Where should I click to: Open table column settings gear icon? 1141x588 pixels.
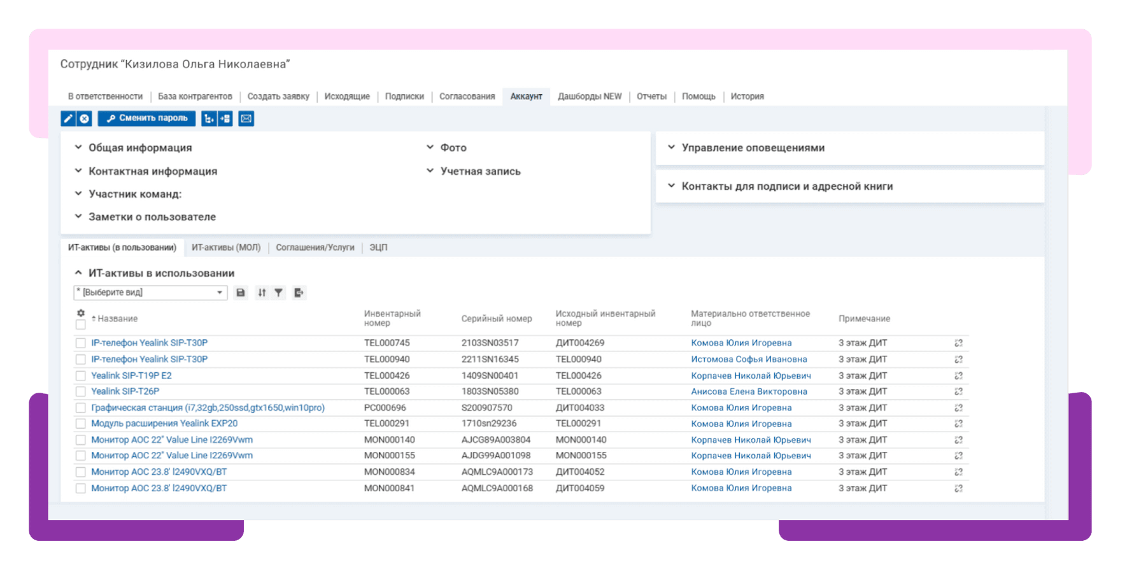pos(81,313)
